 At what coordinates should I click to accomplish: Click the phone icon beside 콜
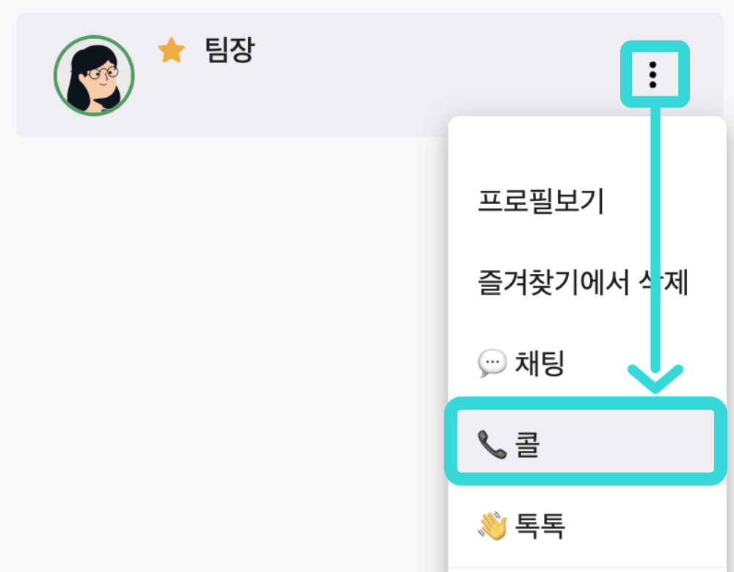pyautogui.click(x=492, y=445)
